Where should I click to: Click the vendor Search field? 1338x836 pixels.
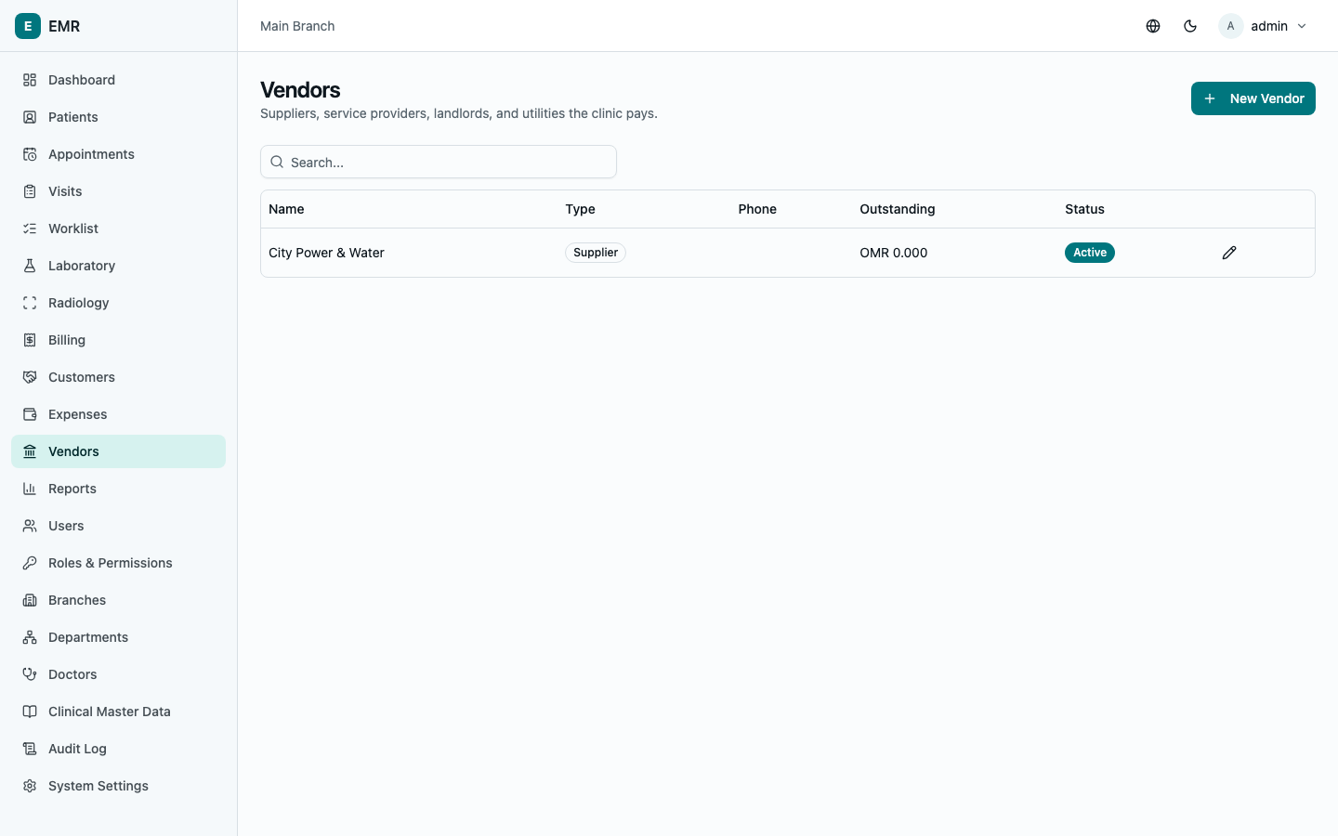point(439,162)
